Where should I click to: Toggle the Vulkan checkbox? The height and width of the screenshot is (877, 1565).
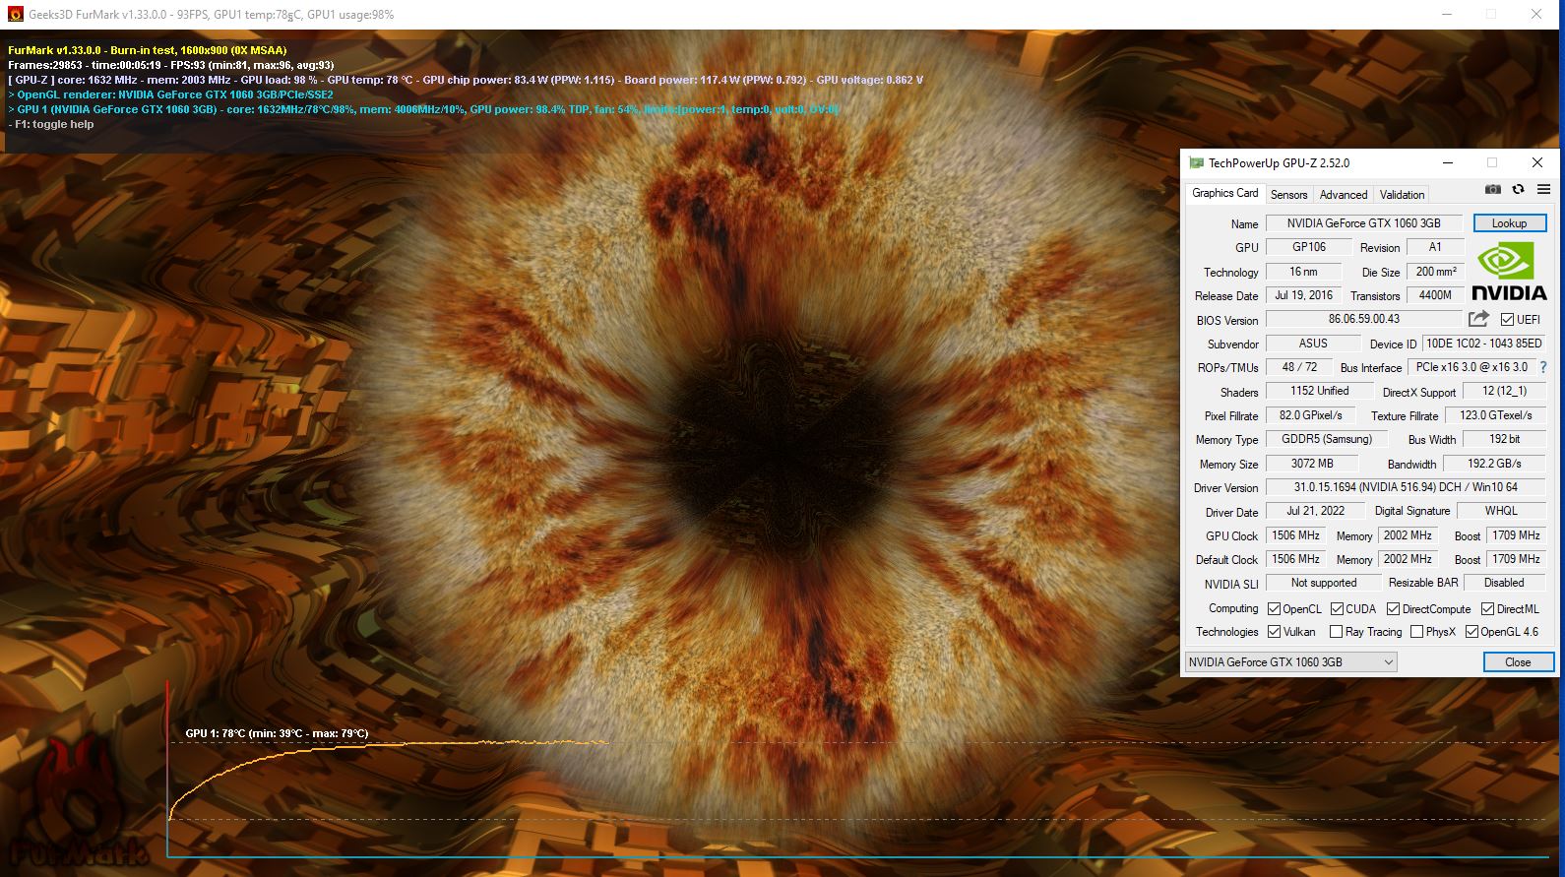pos(1274,632)
